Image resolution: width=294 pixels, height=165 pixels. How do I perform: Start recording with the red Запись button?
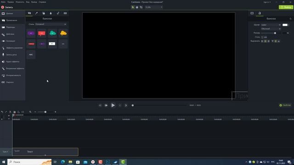tap(7, 7)
